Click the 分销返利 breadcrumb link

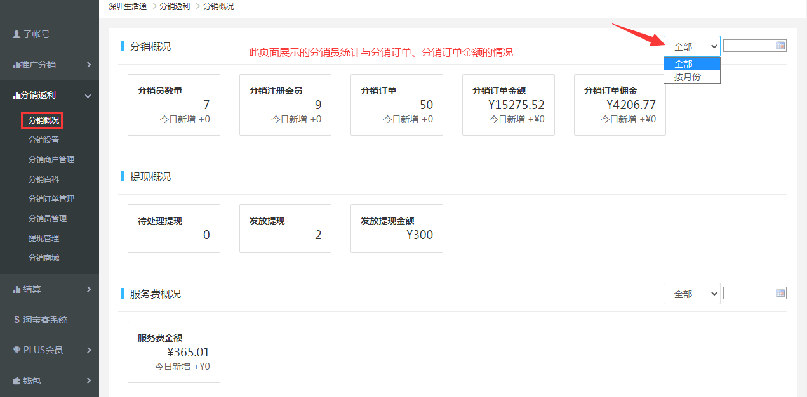(175, 6)
